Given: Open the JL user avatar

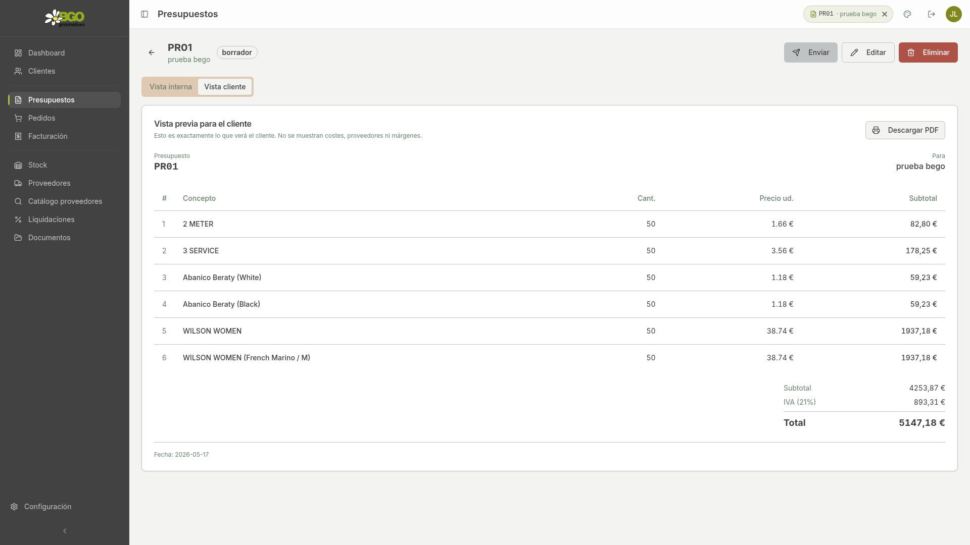Looking at the screenshot, I should pos(953,14).
